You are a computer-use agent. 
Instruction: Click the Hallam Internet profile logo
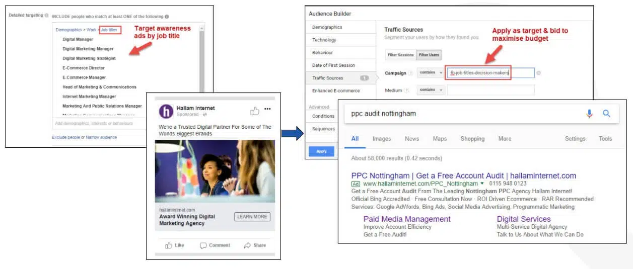[166, 111]
